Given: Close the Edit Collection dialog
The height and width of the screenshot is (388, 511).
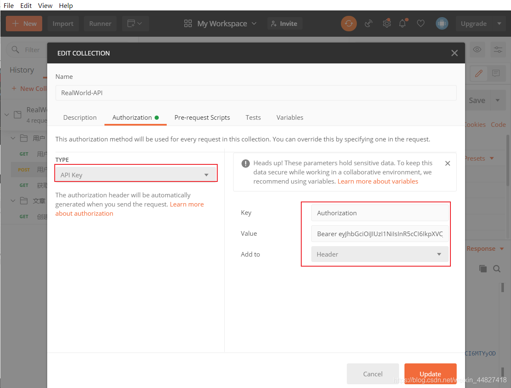Looking at the screenshot, I should 455,53.
